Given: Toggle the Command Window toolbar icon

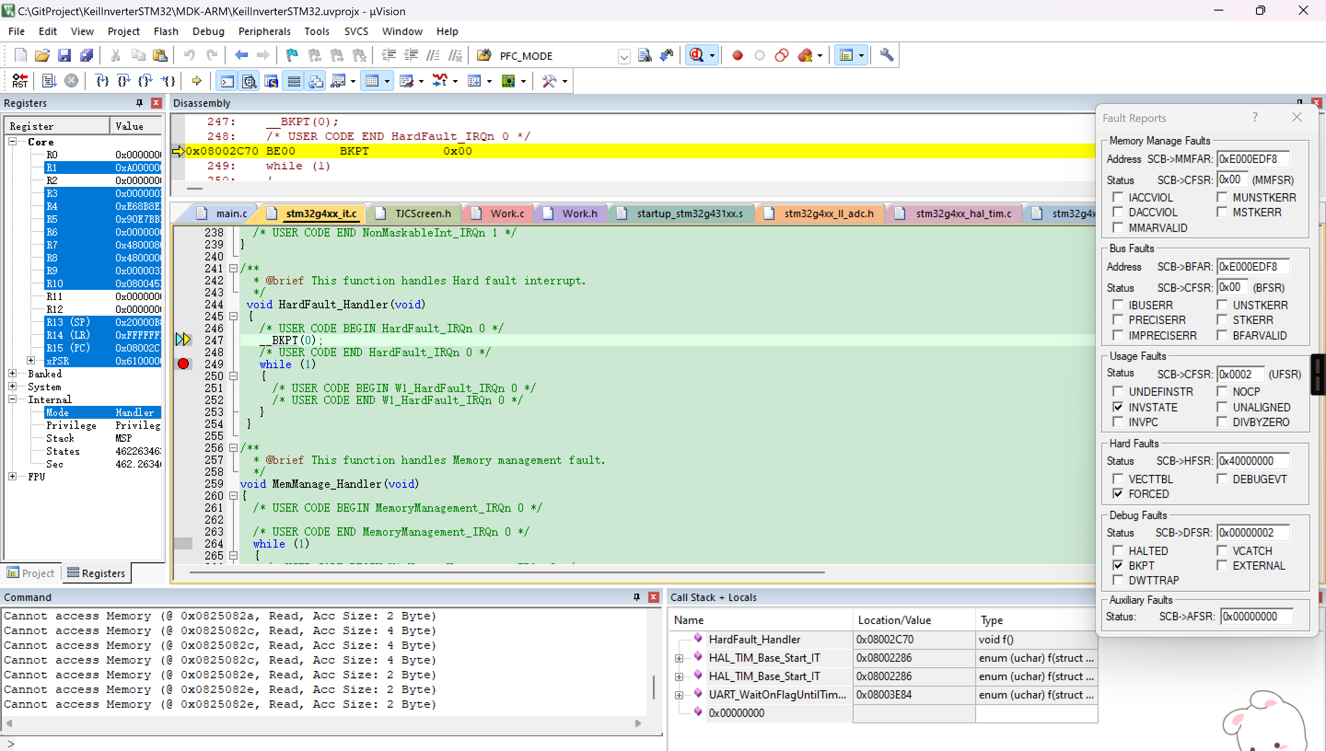Looking at the screenshot, I should pos(227,81).
